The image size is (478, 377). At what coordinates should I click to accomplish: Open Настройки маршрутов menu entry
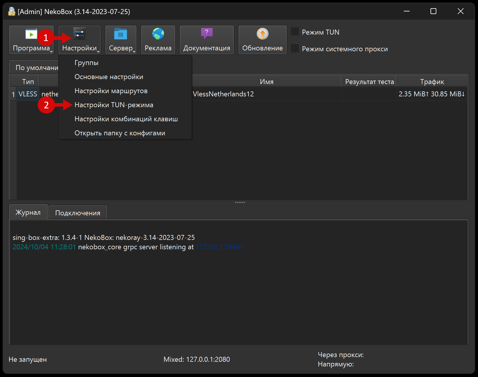pyautogui.click(x=111, y=91)
